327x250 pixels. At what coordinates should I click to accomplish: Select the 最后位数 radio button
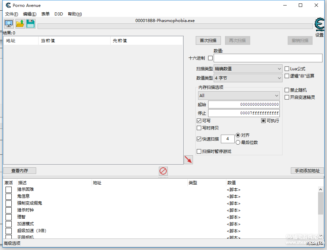[238, 142]
